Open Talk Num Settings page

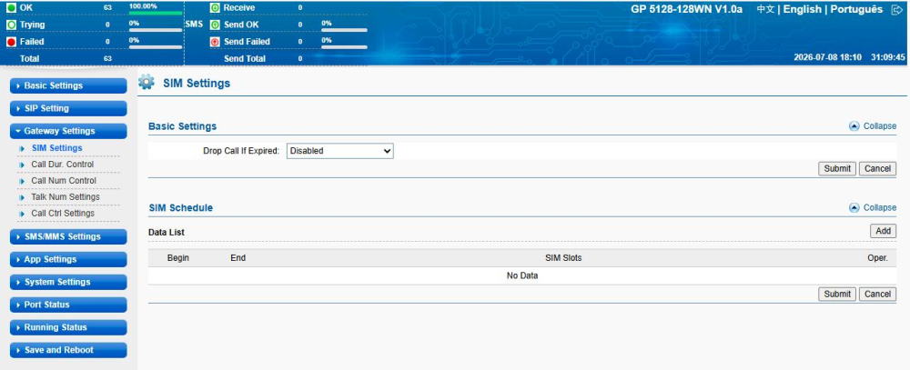(x=66, y=197)
